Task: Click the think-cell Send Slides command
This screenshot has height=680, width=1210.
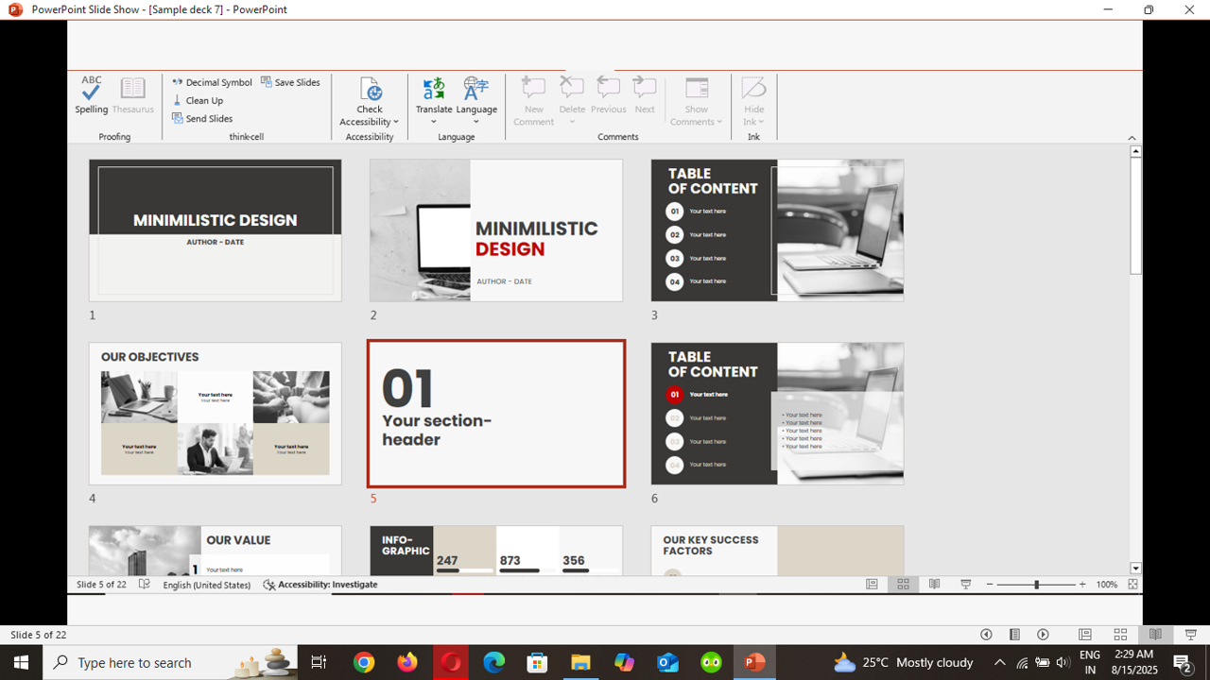Action: point(202,118)
